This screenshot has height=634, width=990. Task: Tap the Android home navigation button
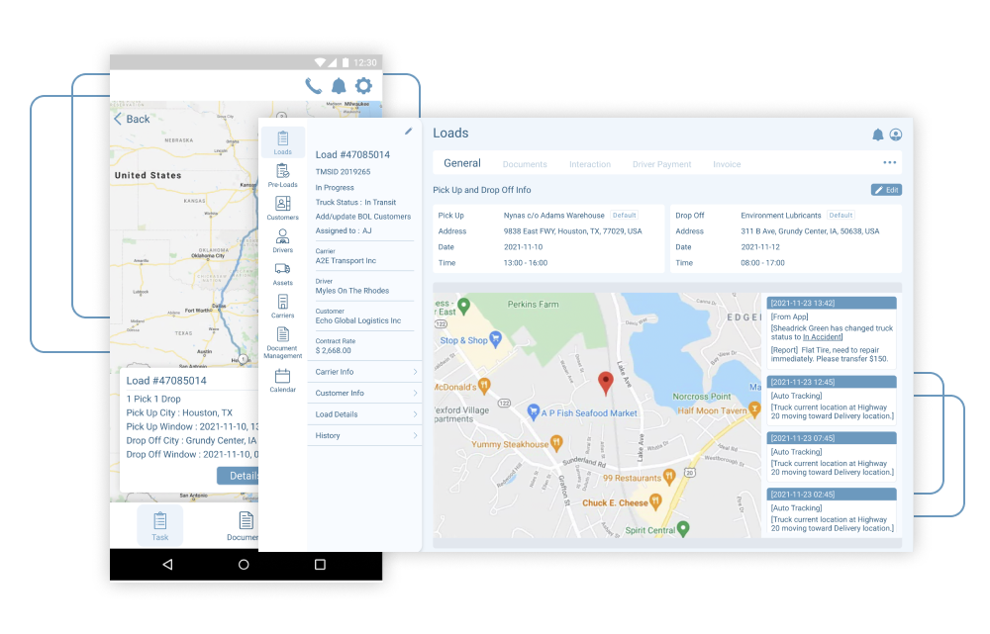(x=244, y=565)
